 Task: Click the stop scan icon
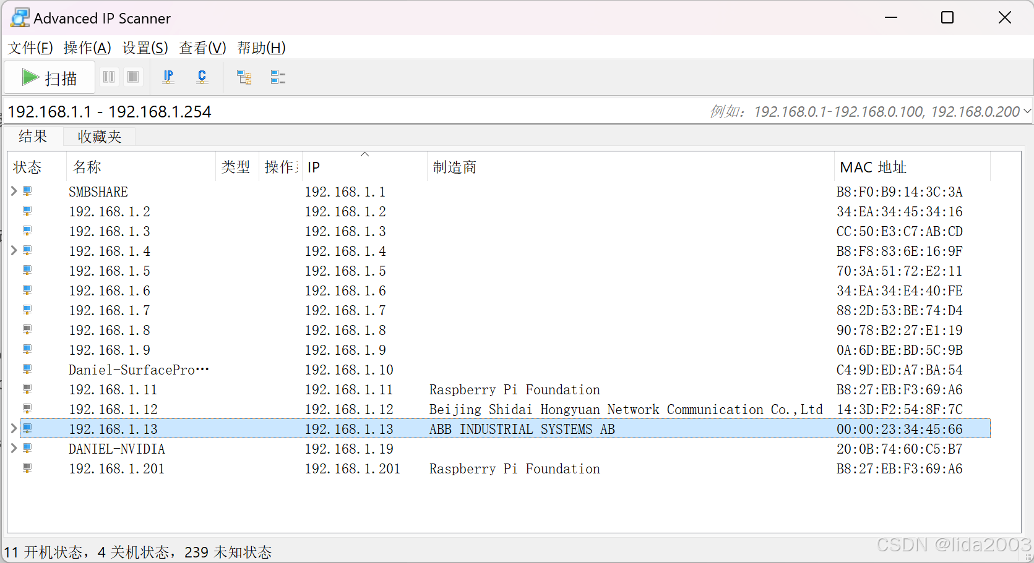click(x=132, y=77)
